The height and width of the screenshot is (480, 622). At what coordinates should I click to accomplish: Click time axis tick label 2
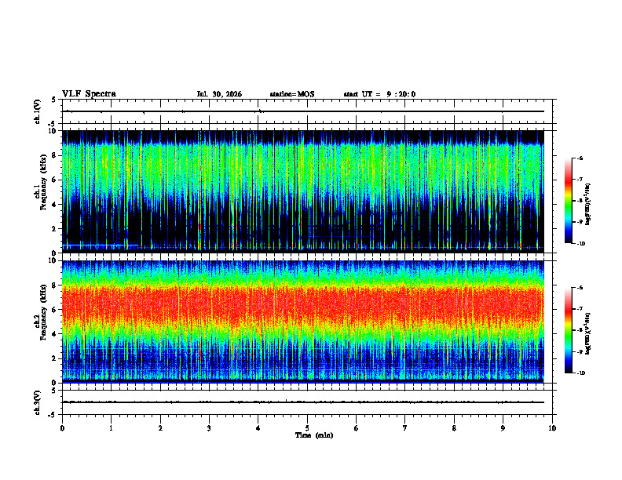(x=160, y=428)
